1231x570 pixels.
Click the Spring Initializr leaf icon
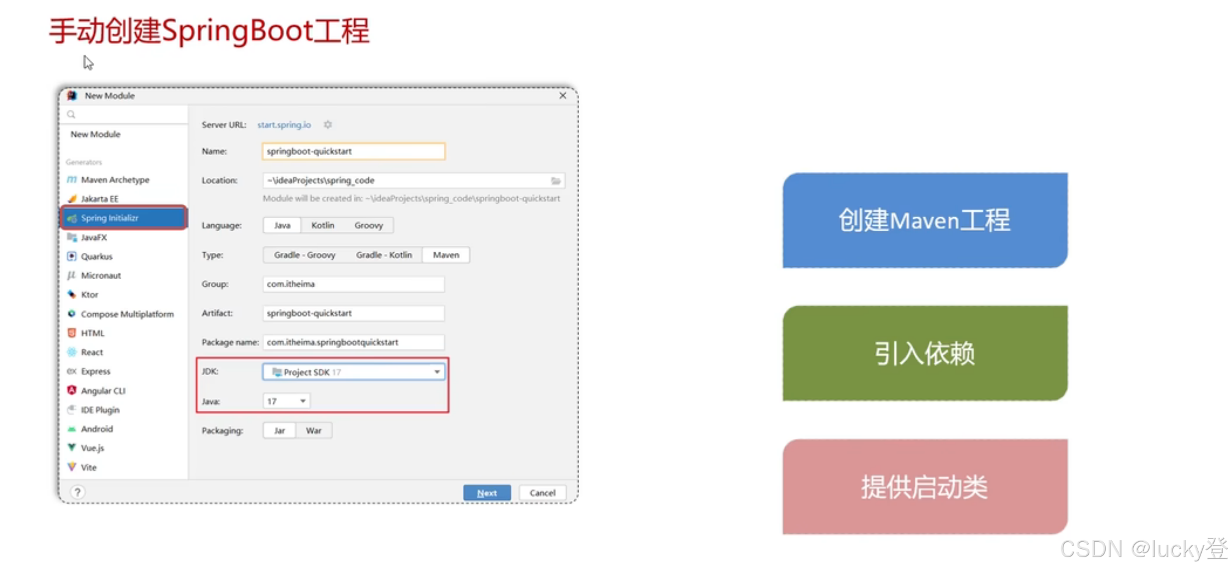pos(71,218)
